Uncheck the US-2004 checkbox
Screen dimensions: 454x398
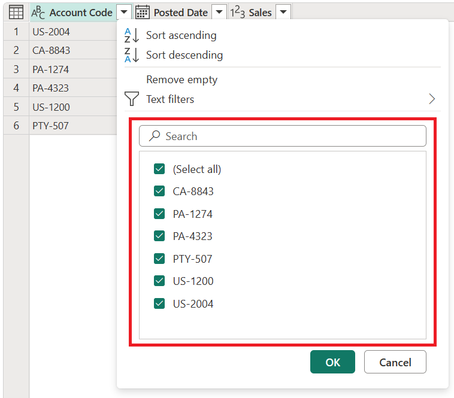coord(159,303)
